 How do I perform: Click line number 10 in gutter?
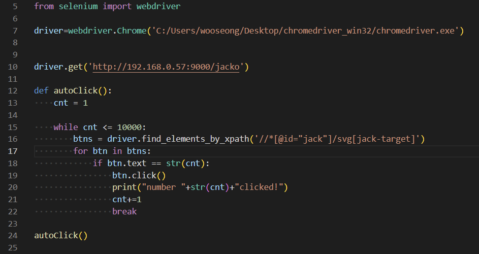point(13,67)
